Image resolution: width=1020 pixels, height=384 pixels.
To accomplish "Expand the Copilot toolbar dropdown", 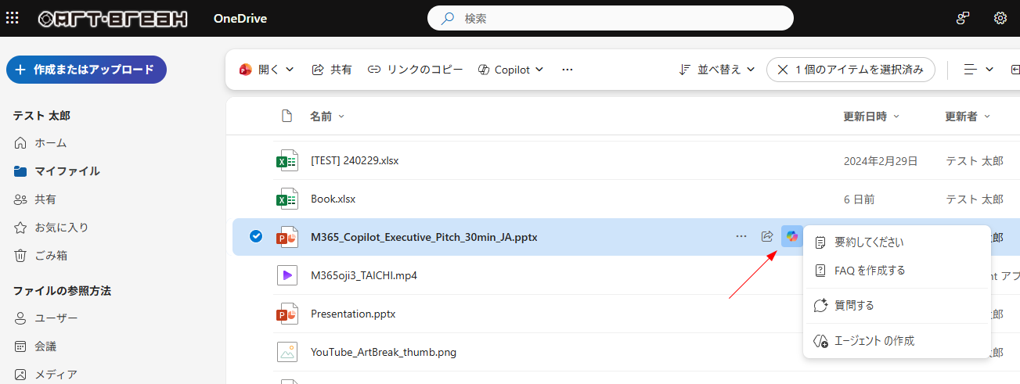I will 510,70.
